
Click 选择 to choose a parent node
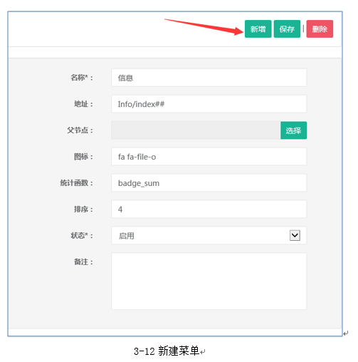pyautogui.click(x=293, y=130)
